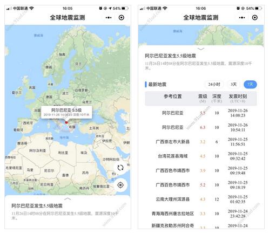Viewport: 269px width, 234px height.
Task: Select the 24小时 time filter
Action: pos(214,84)
